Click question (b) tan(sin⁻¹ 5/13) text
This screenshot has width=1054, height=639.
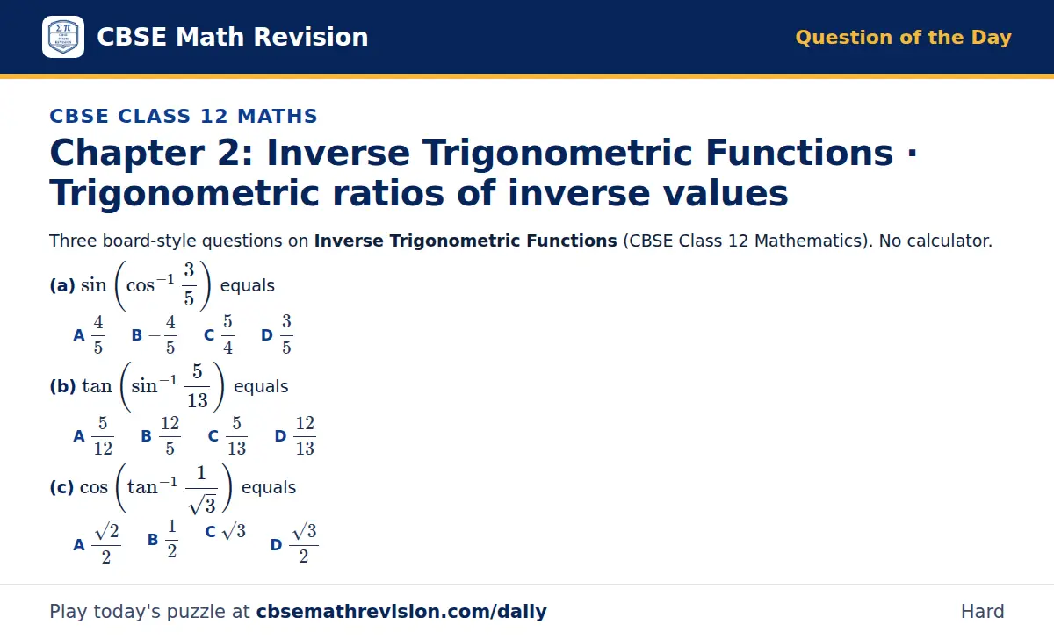[169, 386]
